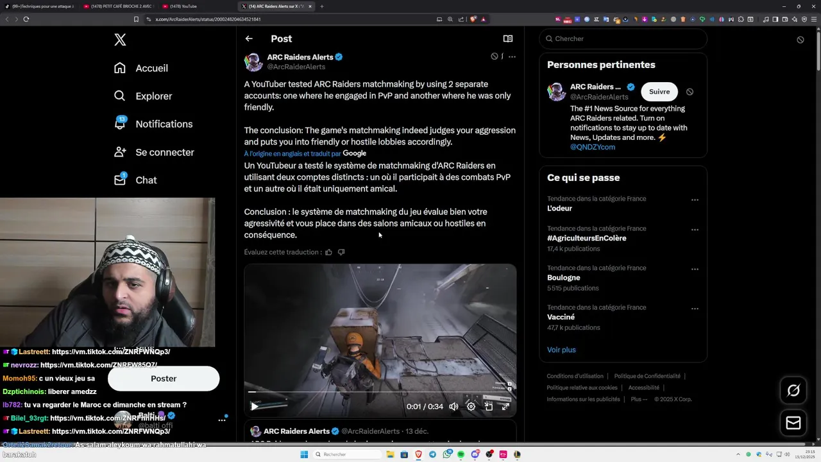The height and width of the screenshot is (462, 821).
Task: Open Chat in the sidebar
Action: click(x=135, y=180)
